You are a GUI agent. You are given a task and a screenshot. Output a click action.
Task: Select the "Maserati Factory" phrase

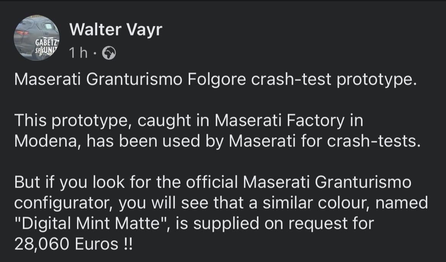pos(279,121)
